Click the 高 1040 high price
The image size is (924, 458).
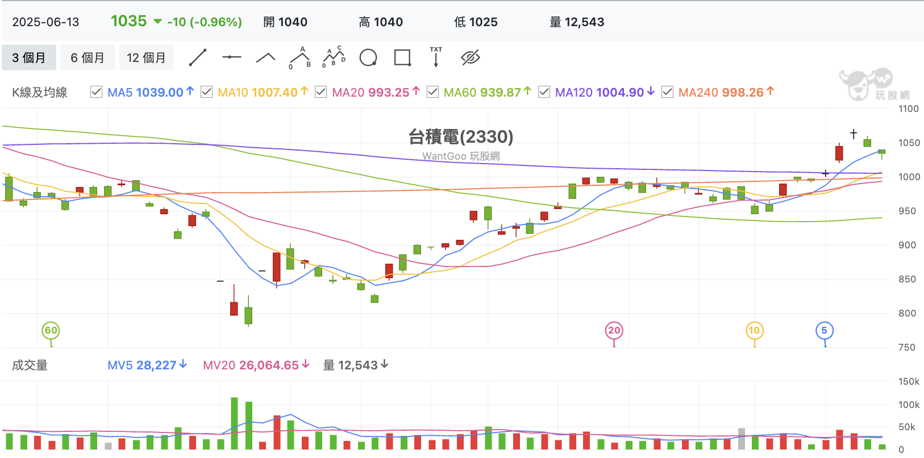click(x=381, y=22)
